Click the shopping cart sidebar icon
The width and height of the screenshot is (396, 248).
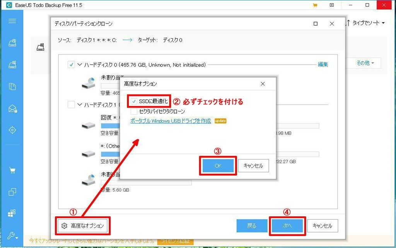click(x=12, y=171)
